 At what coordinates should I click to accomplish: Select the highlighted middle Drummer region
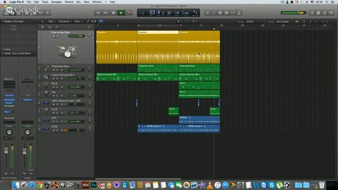(158, 47)
